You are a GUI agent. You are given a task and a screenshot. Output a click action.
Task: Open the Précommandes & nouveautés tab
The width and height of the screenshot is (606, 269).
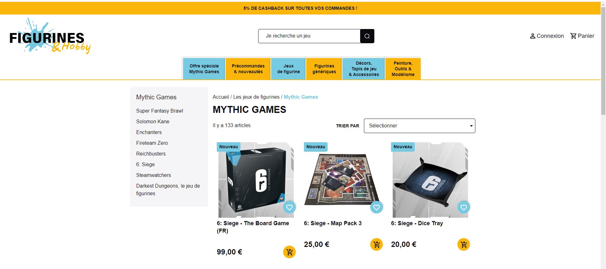tap(248, 69)
